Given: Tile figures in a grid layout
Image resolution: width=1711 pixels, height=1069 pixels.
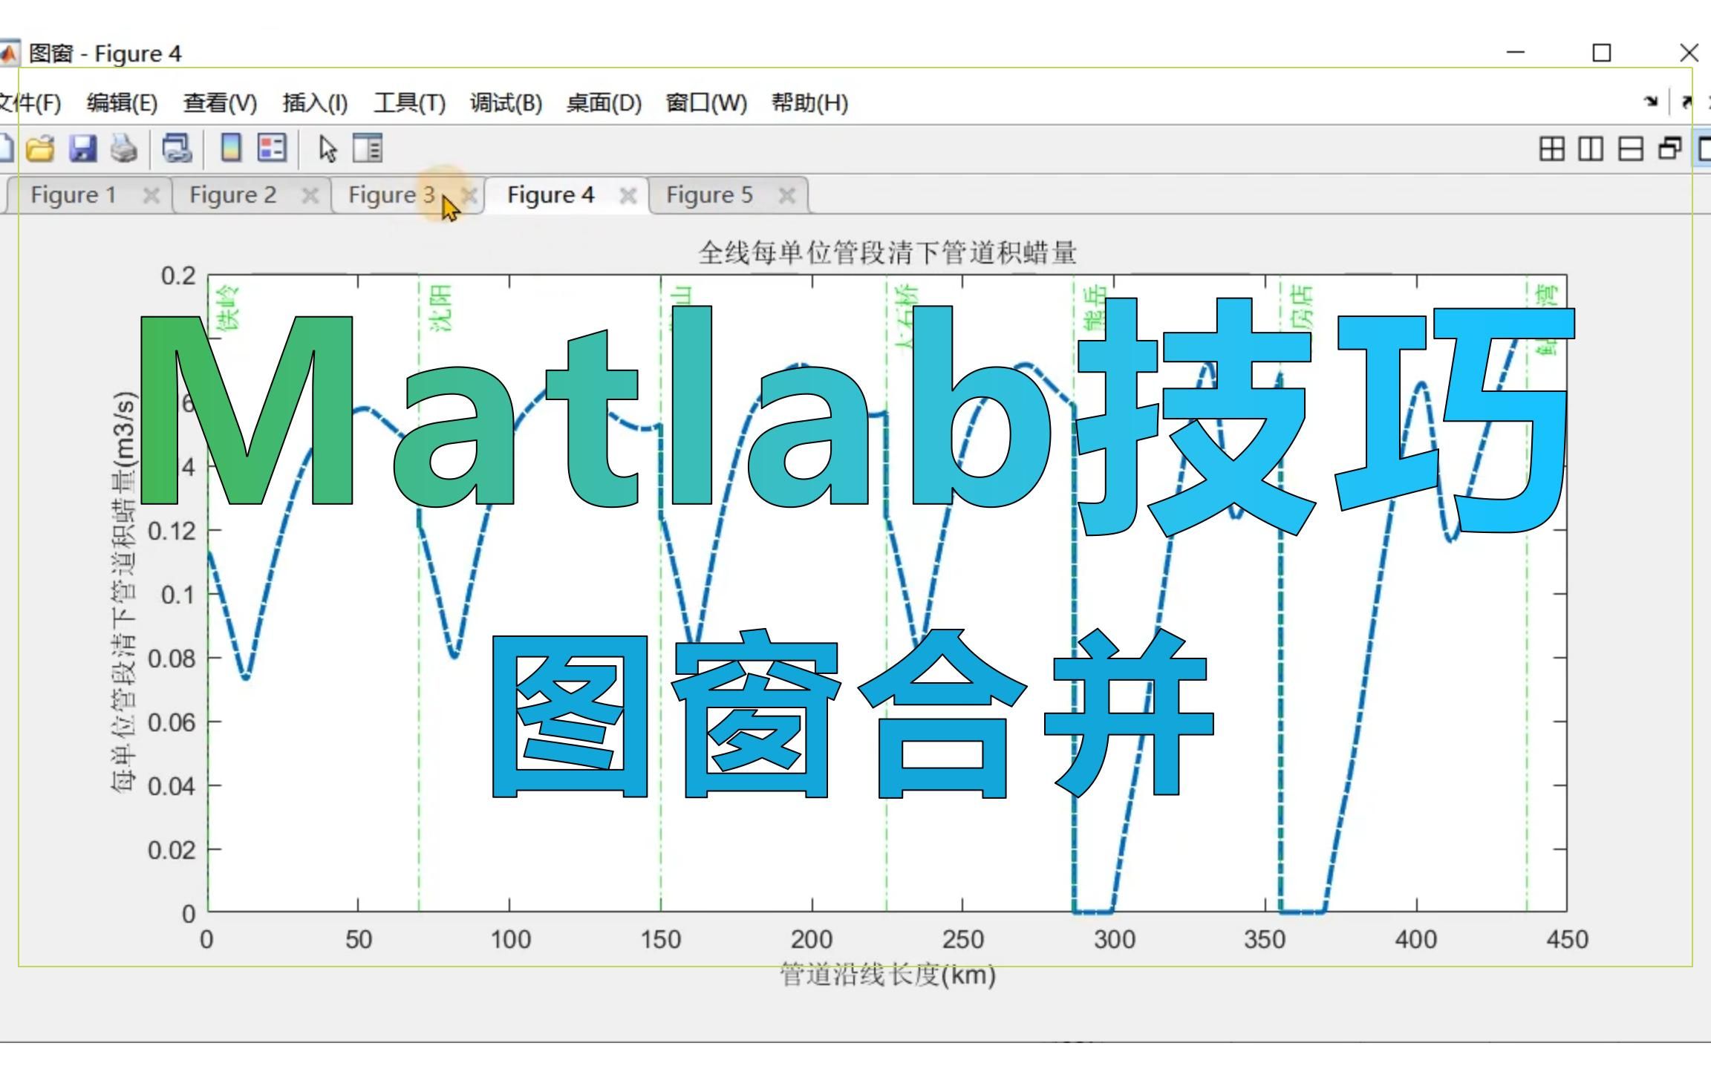Looking at the screenshot, I should [x=1551, y=148].
